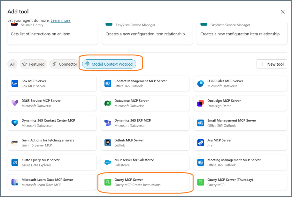Click the 'MCP server for Salesforce' title
Image resolution: width=292 pixels, height=197 pixels.
click(x=134, y=160)
